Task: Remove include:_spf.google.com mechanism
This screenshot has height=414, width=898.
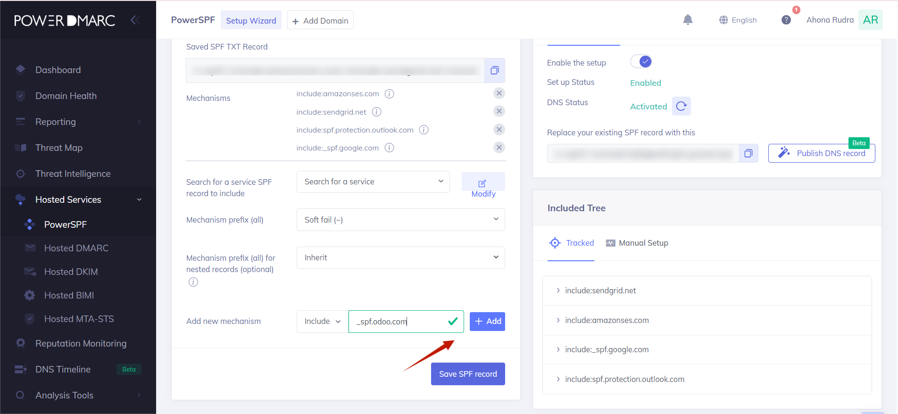Action: (499, 148)
